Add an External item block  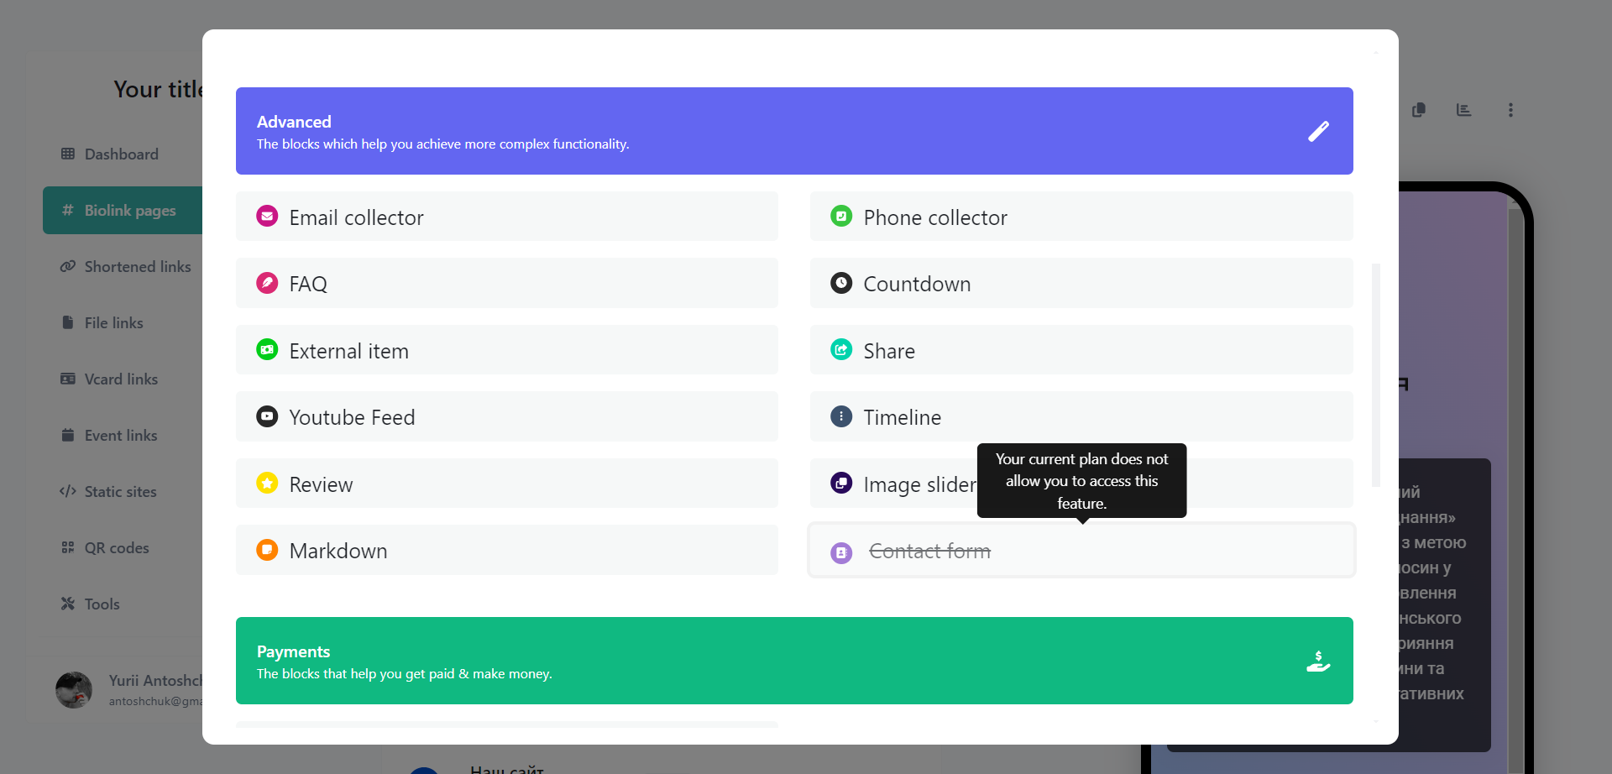click(x=506, y=351)
